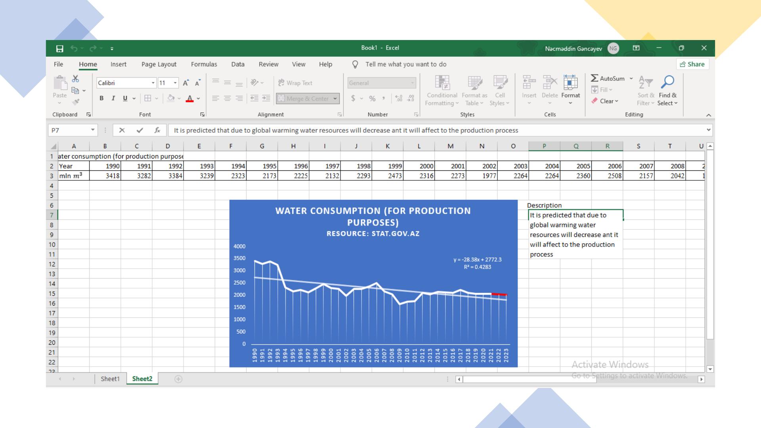
Task: Toggle Align Right
Action: click(239, 98)
